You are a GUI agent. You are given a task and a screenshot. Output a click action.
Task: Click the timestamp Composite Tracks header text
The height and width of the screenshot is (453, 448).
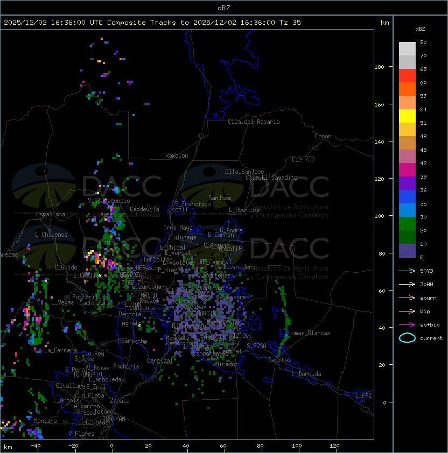[152, 23]
